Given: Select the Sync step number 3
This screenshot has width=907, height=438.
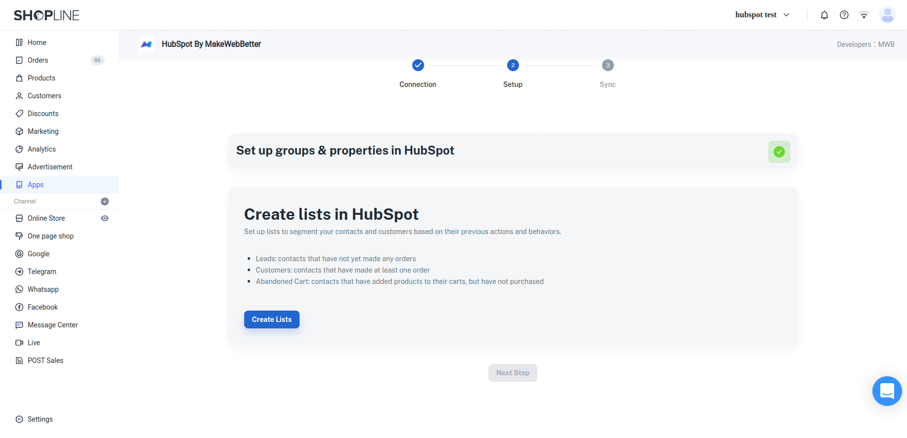Looking at the screenshot, I should tap(608, 65).
